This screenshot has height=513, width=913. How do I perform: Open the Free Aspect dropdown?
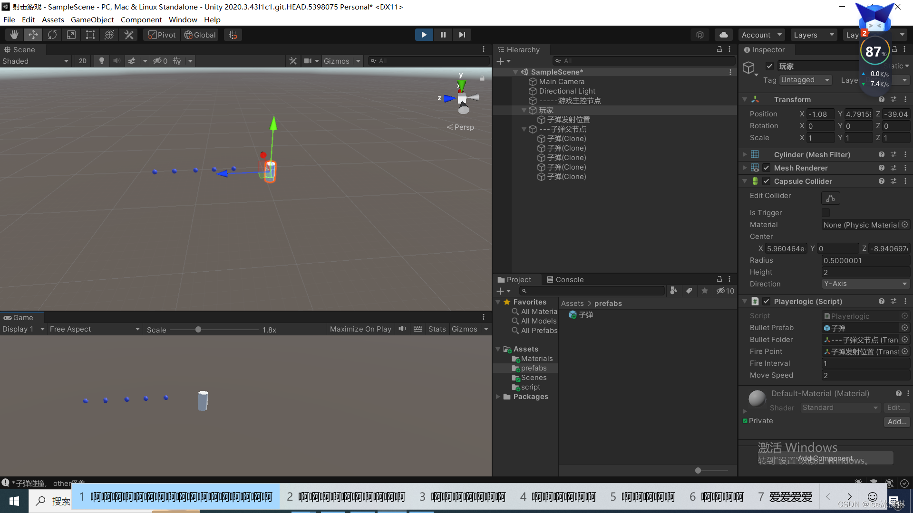coord(95,329)
